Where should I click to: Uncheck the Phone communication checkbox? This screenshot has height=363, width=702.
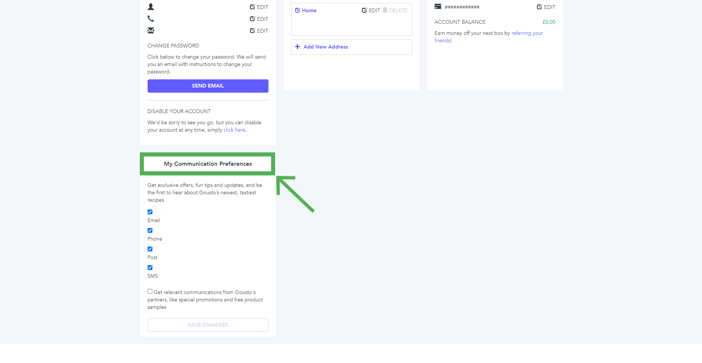[x=150, y=231]
